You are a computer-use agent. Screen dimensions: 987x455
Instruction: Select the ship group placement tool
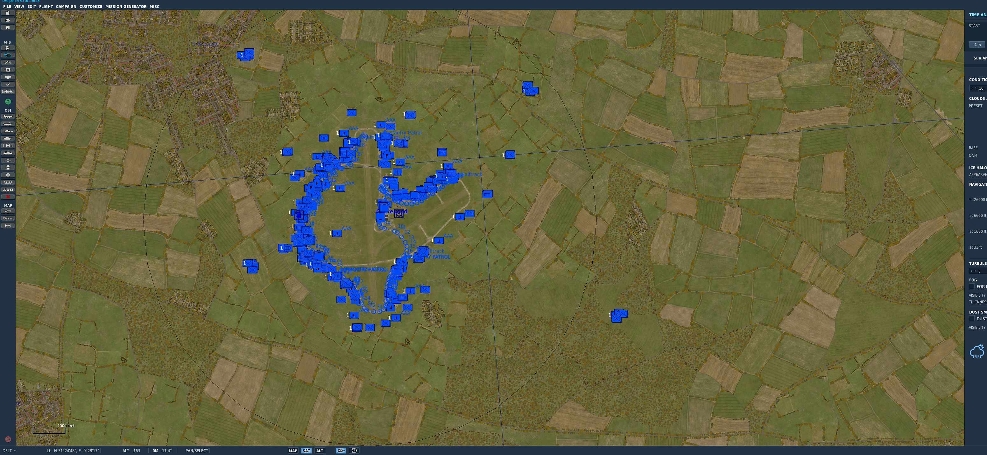tap(8, 131)
